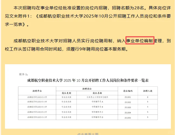175x135 pixels.
Task: Click '成都航空职业技术大学' unit cell in row 251003
Action: pyautogui.click(x=37, y=107)
